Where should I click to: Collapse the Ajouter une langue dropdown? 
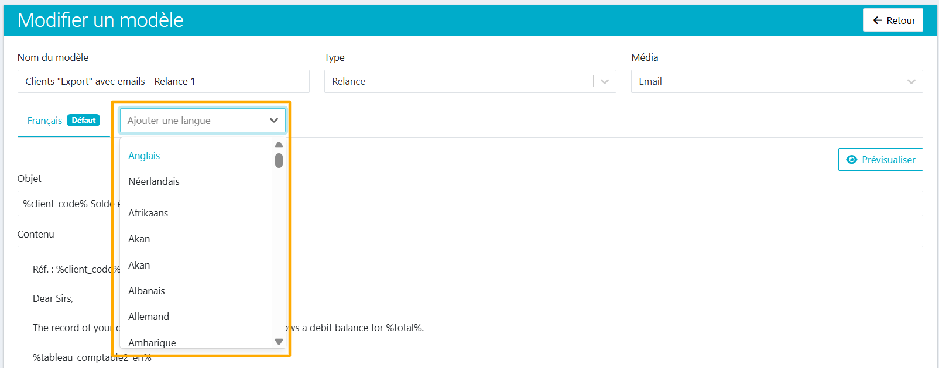tap(274, 121)
